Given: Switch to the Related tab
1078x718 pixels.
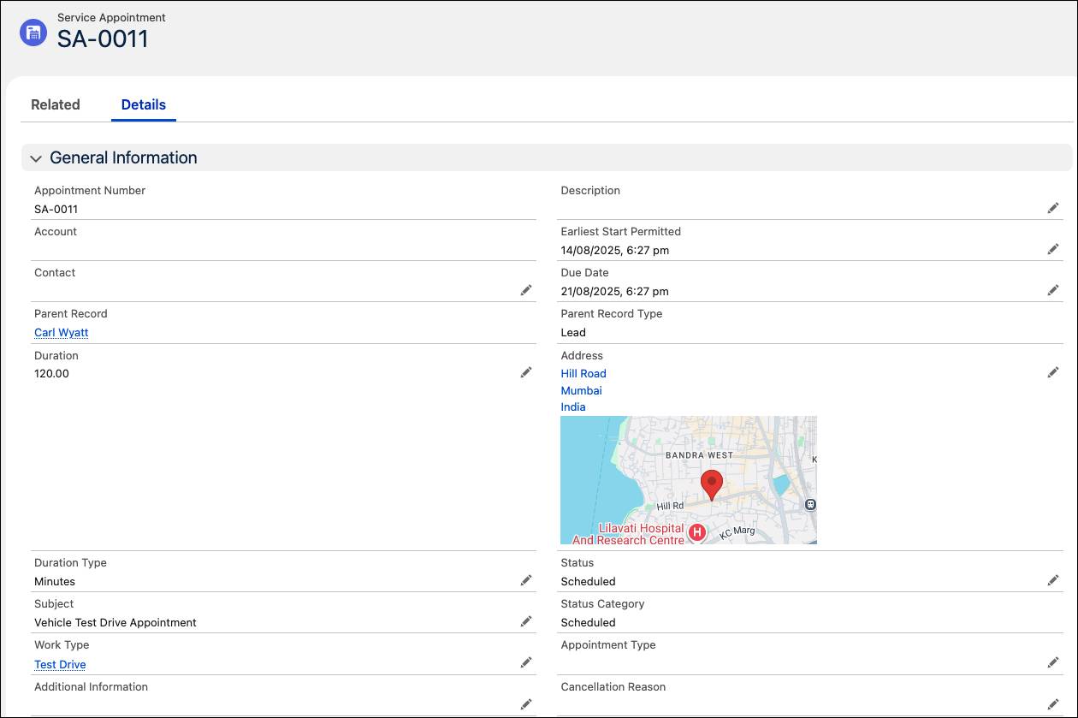Looking at the screenshot, I should point(56,104).
